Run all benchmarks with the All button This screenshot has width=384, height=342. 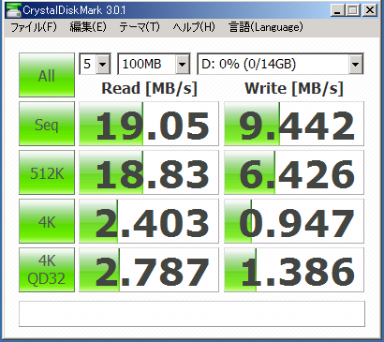click(x=47, y=75)
